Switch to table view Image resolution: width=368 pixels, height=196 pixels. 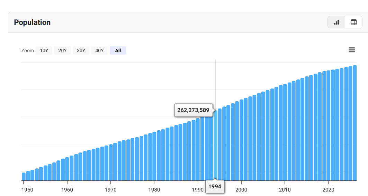click(354, 22)
